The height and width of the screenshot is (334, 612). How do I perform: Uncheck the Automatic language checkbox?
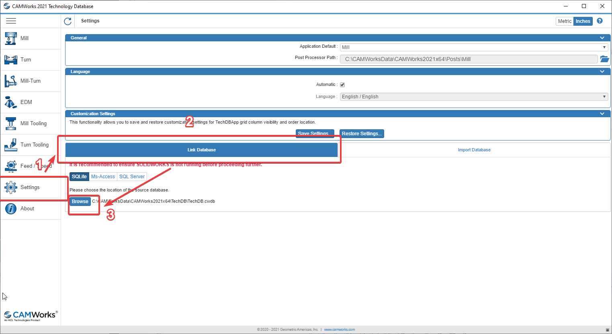[342, 85]
